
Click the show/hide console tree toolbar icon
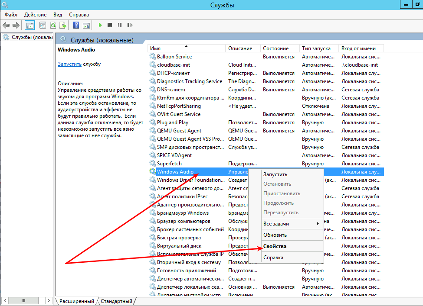coord(30,26)
